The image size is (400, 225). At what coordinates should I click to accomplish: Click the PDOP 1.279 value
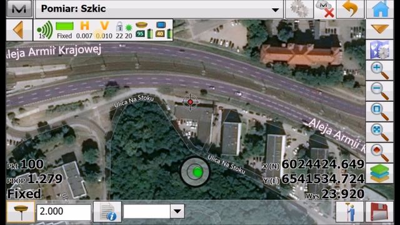[x=34, y=179]
